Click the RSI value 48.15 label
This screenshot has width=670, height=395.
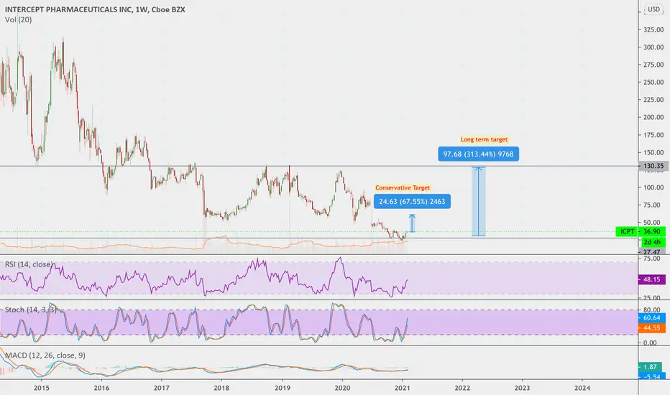click(651, 279)
